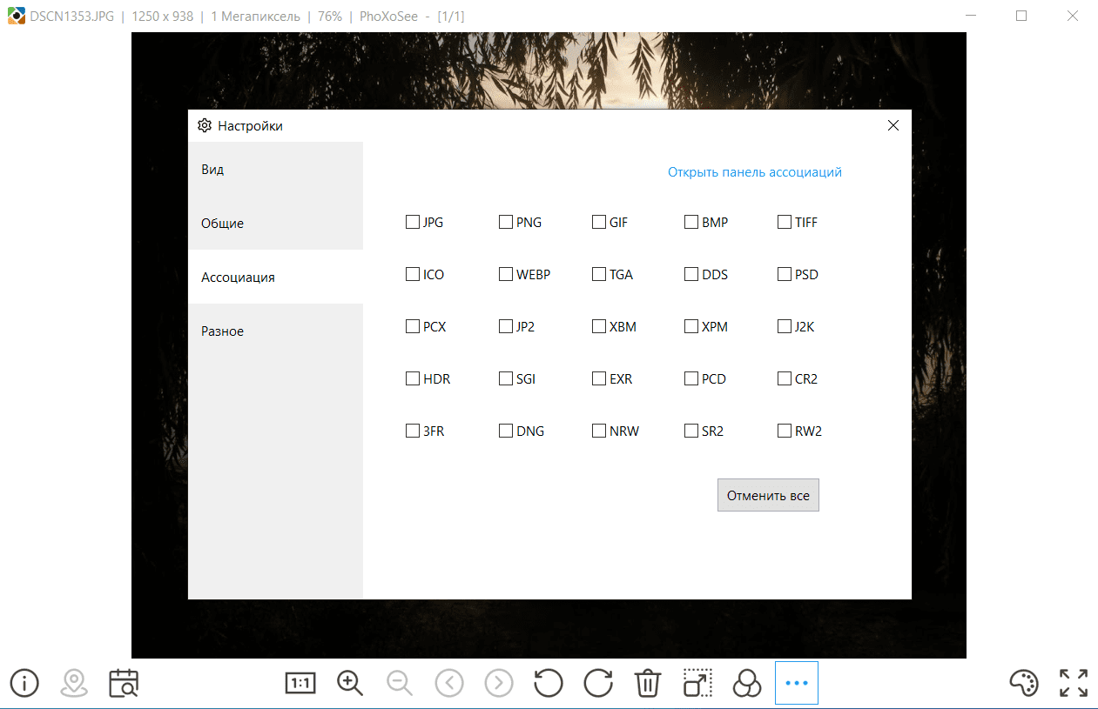Click the map location pin icon
The height and width of the screenshot is (709, 1098).
74,683
